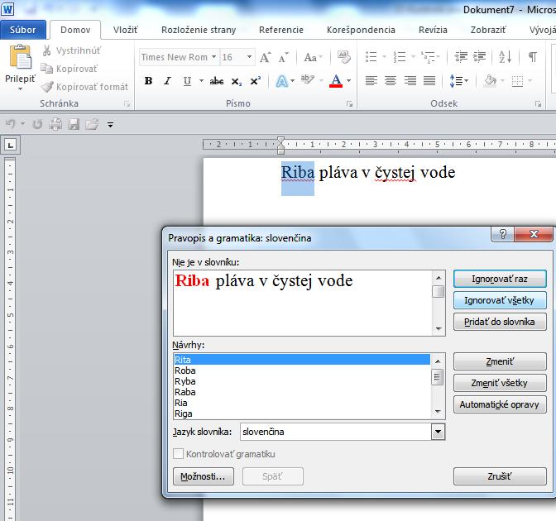Enable the Kontrolovať gramatiku checkbox

pos(179,454)
